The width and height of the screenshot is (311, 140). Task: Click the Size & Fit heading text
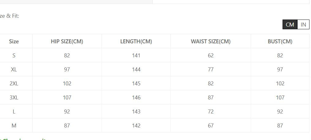coord(9,16)
